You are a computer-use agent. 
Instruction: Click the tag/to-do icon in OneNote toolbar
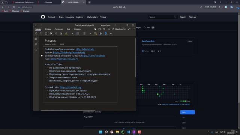(96, 33)
